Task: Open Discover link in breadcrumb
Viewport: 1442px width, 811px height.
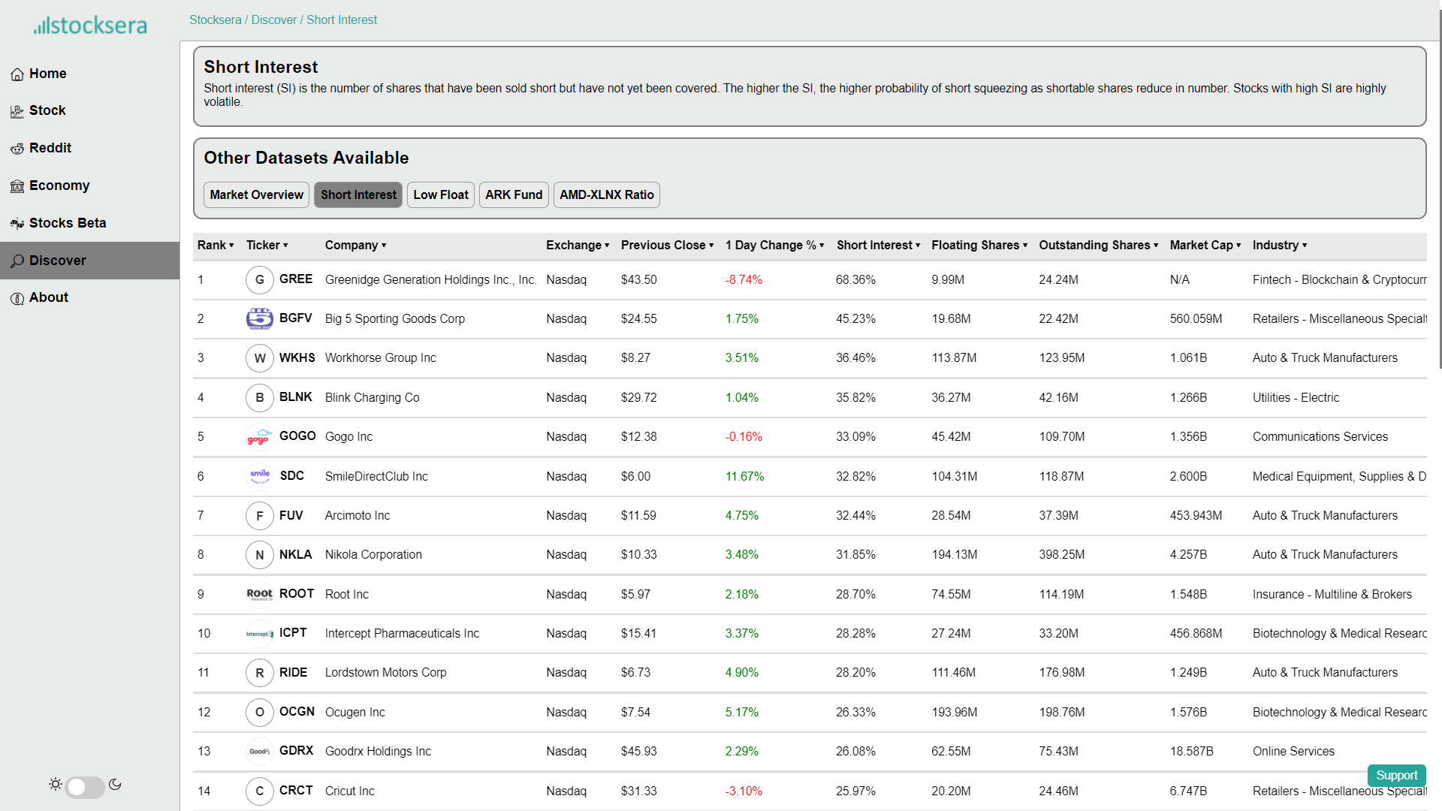Action: point(273,20)
